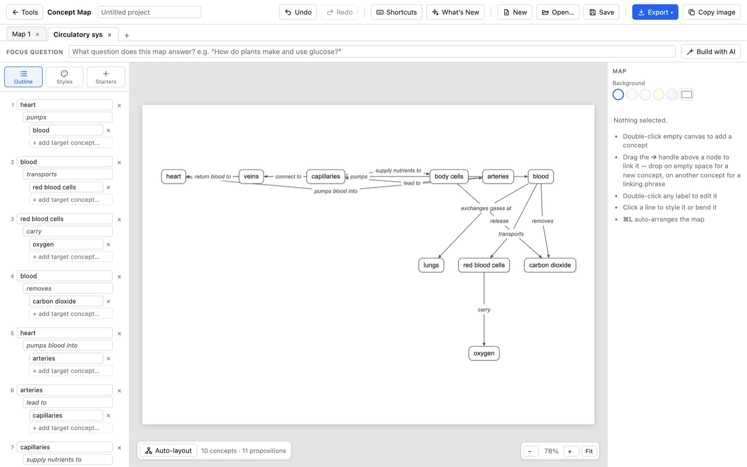747x467 pixels.
Task: Remove outline row 6 arteries
Action: click(x=120, y=391)
